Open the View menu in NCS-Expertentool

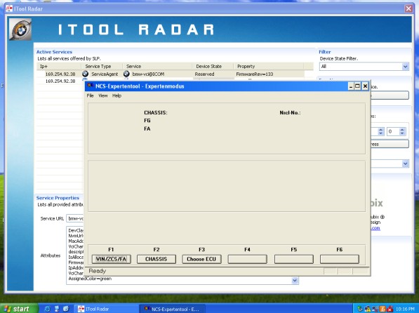103,95
